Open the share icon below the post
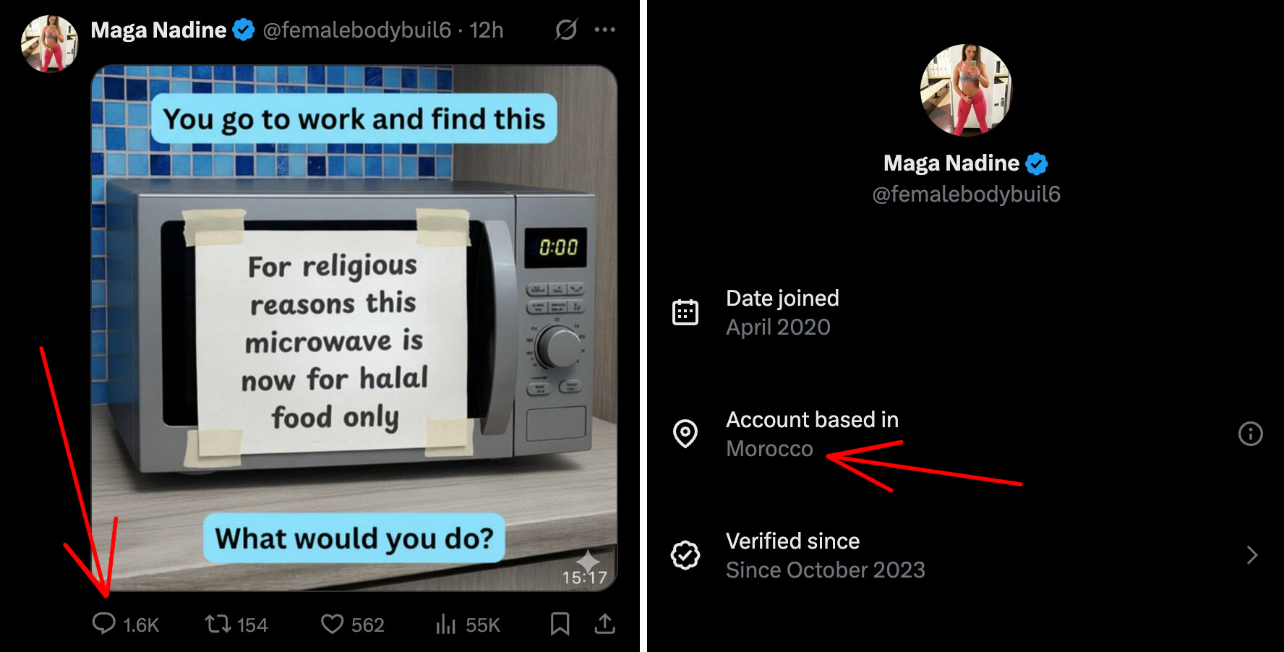1284x652 pixels. click(x=605, y=624)
